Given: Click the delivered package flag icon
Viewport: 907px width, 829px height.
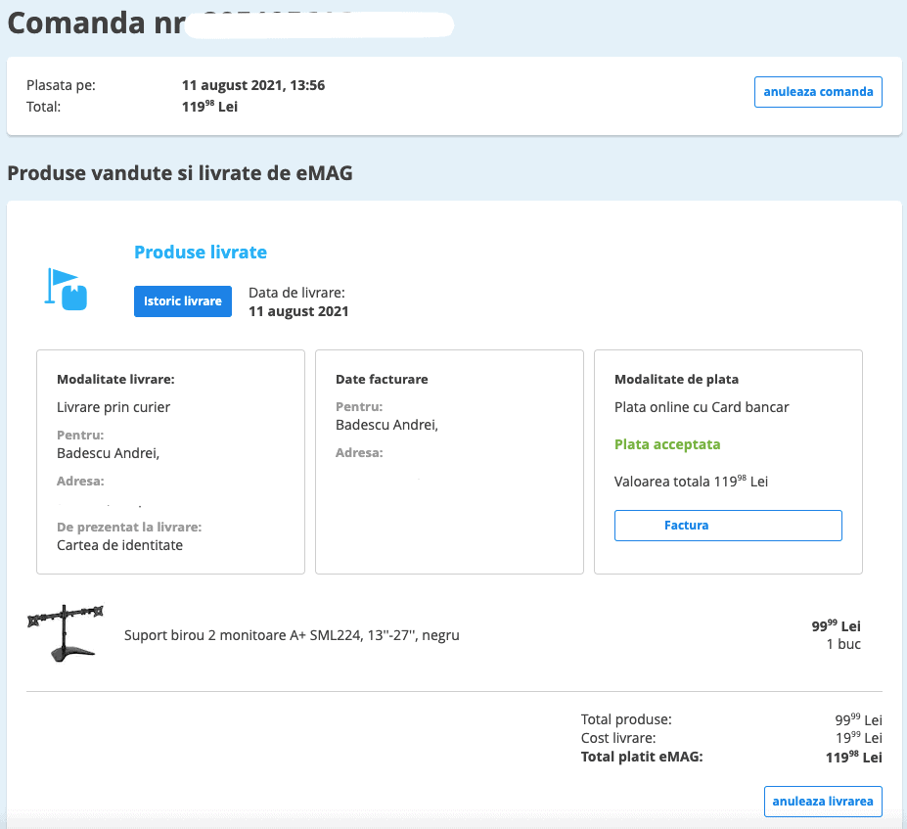Looking at the screenshot, I should point(67,290).
